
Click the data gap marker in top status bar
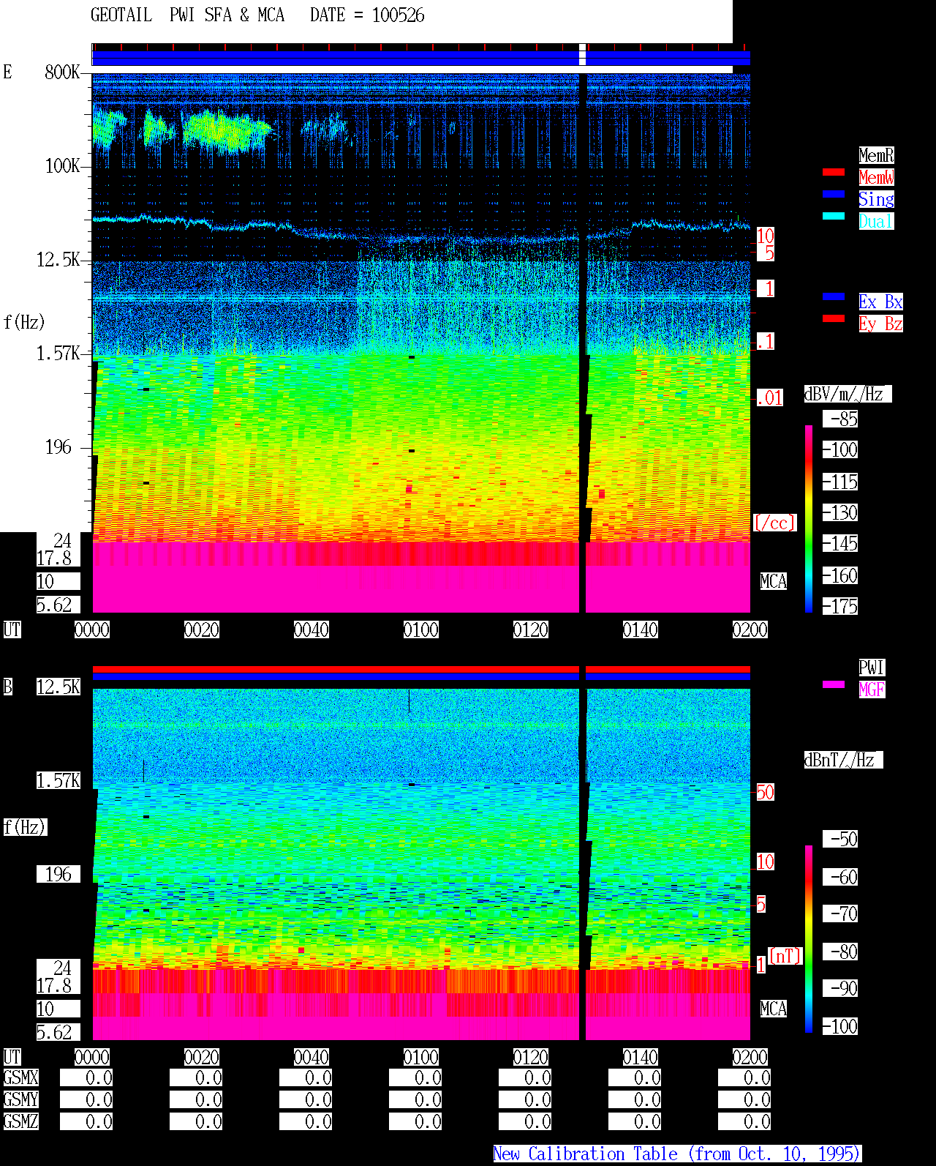coord(582,54)
